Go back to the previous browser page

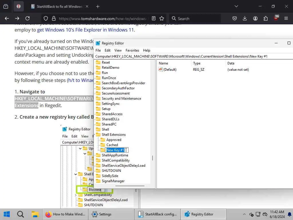[7, 18]
